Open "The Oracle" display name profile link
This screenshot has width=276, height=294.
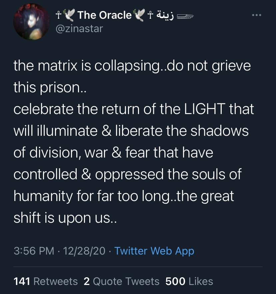coord(104,15)
